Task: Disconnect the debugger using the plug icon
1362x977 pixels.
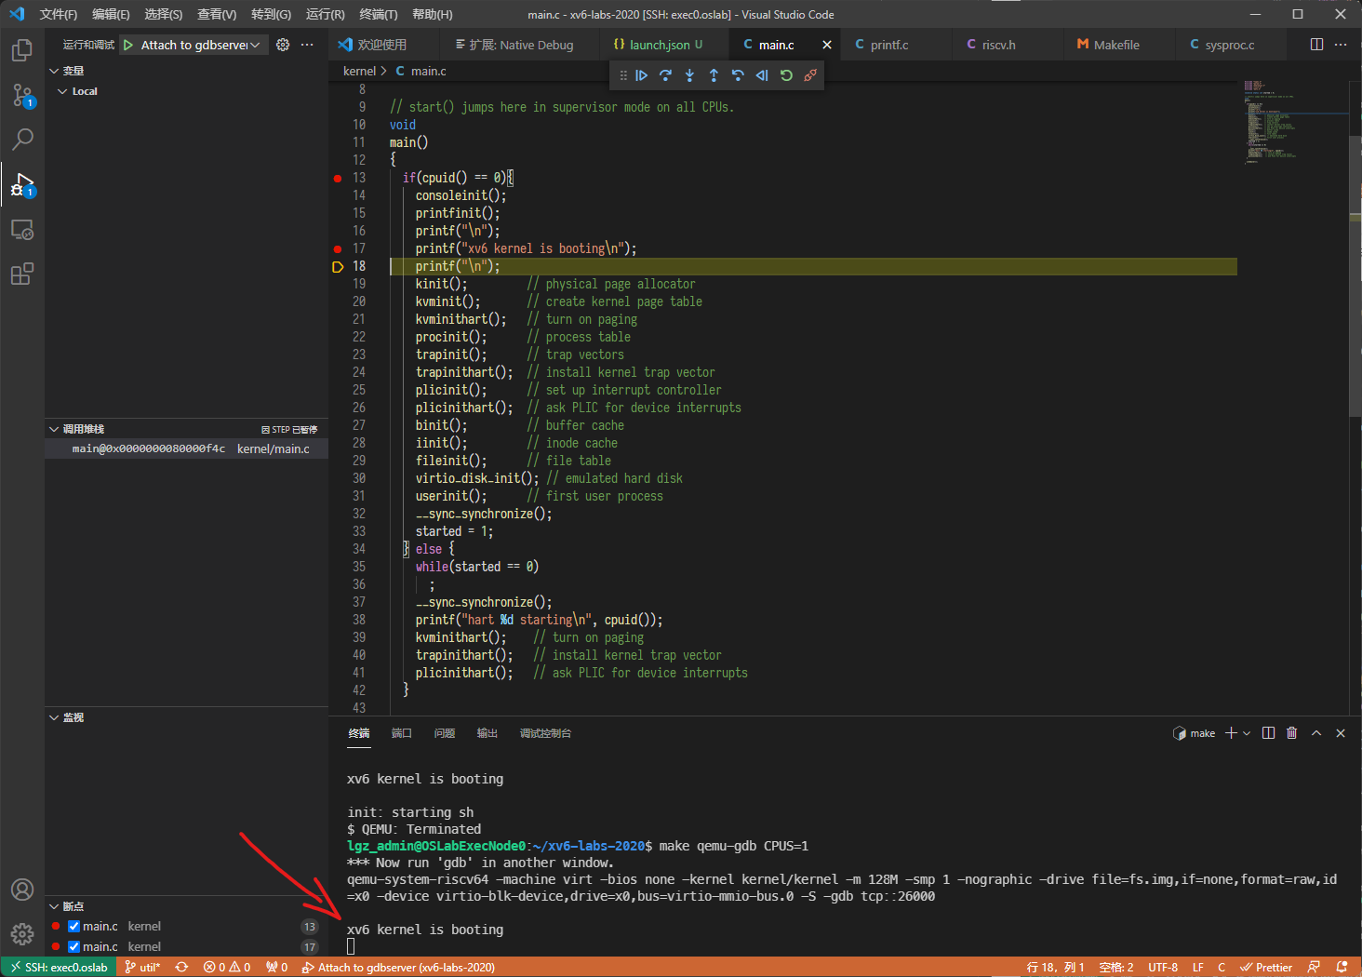Action: 810,75
